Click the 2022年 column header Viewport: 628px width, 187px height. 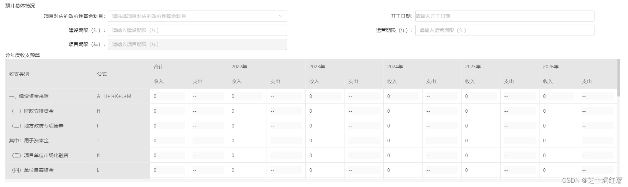(x=239, y=67)
